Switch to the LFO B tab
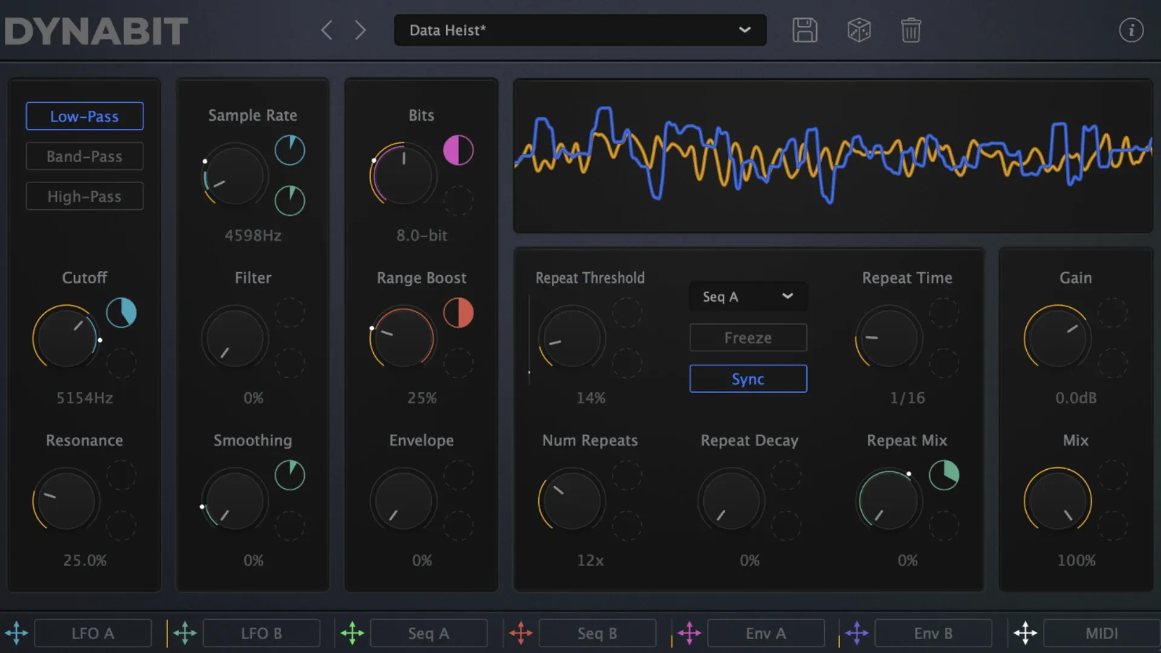1161x653 pixels. pyautogui.click(x=261, y=633)
